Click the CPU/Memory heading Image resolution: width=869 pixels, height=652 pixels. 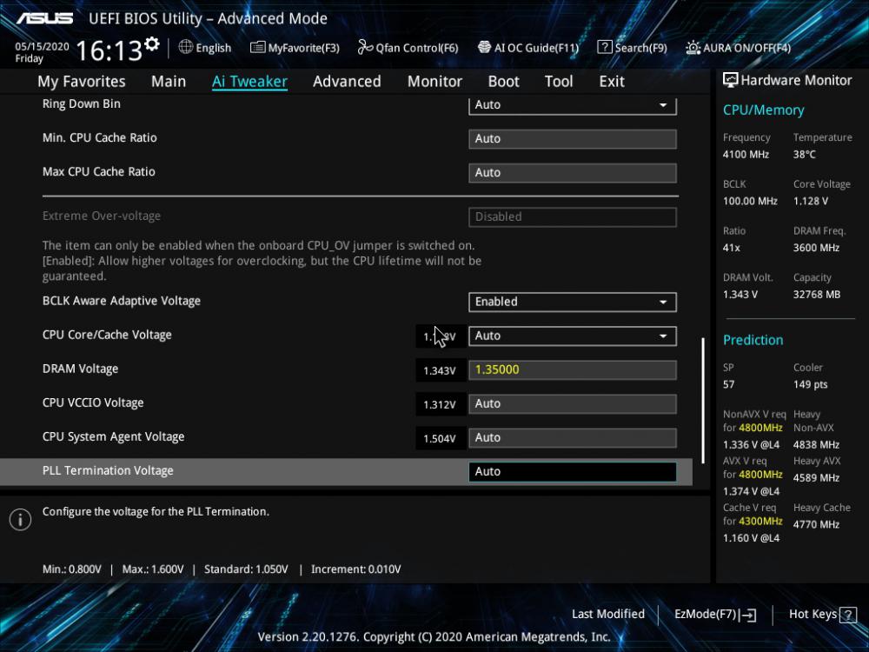pyautogui.click(x=763, y=110)
